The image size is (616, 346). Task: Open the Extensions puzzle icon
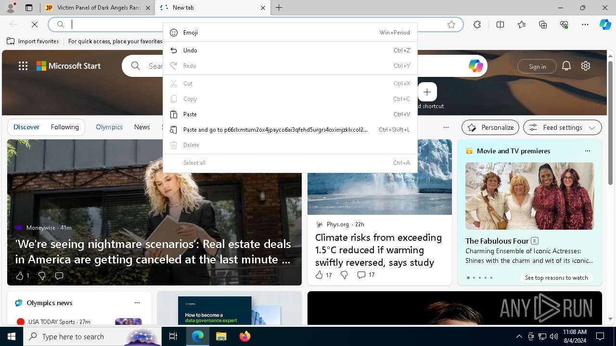(x=477, y=25)
